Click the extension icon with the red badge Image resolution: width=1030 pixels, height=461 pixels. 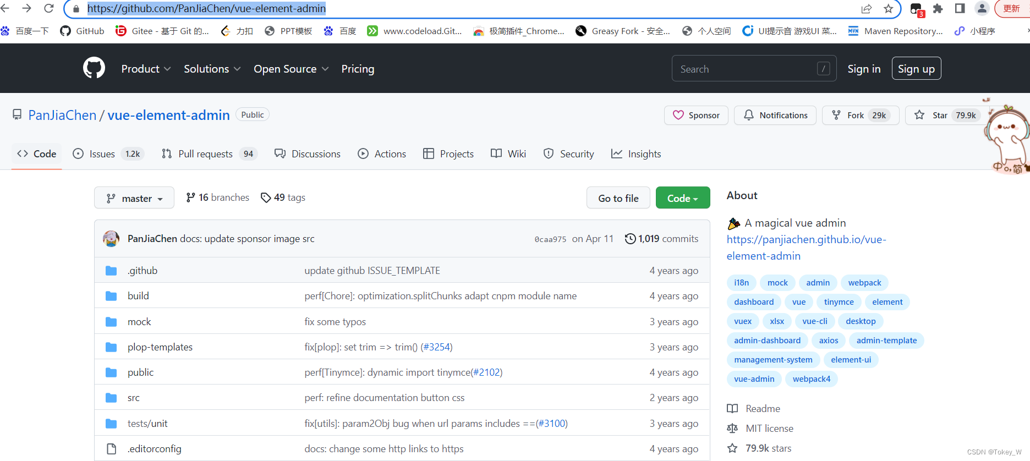pyautogui.click(x=917, y=9)
